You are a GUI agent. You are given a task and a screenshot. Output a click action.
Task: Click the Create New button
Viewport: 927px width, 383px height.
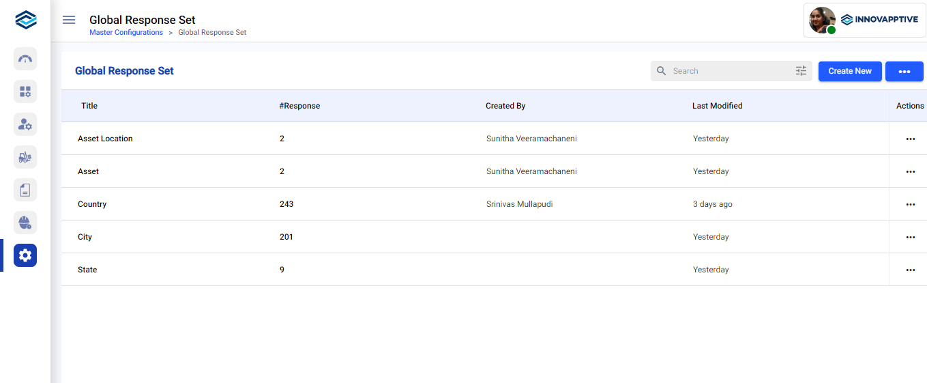tap(850, 71)
